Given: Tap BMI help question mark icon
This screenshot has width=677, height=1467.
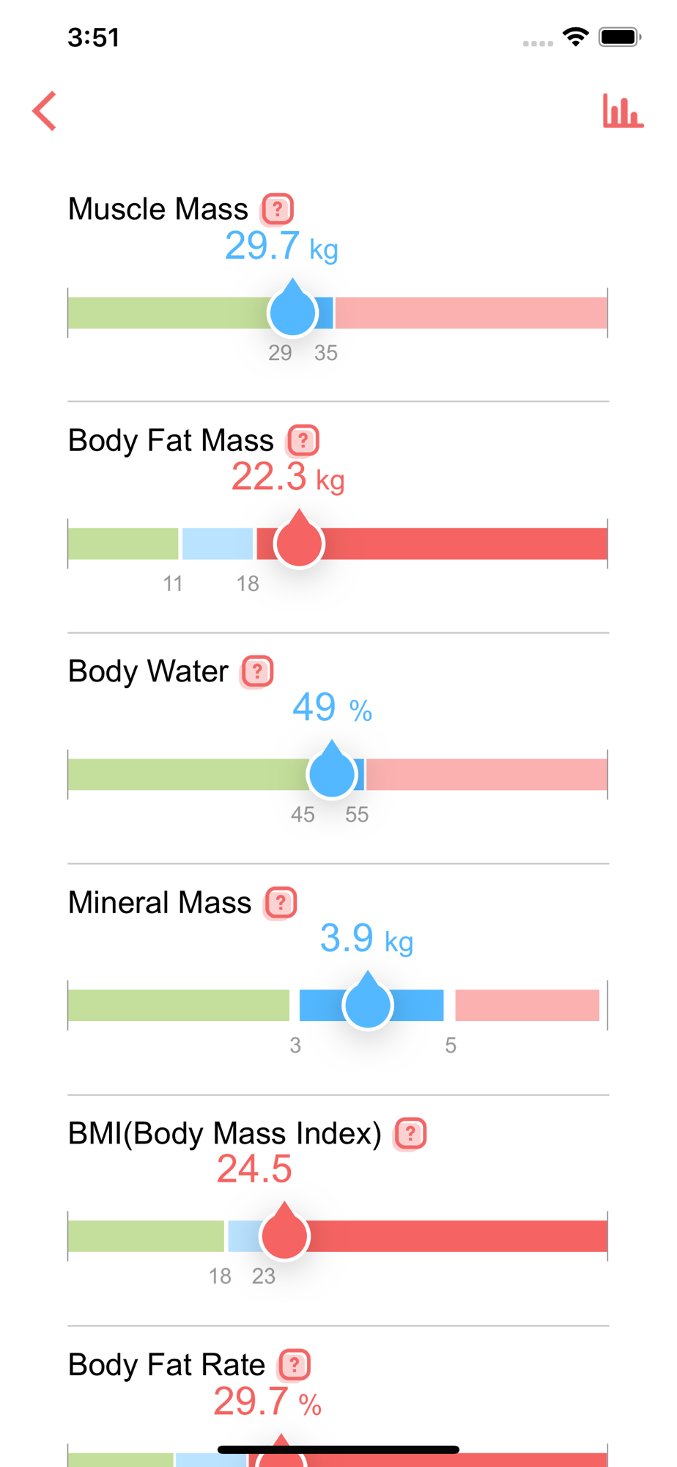Looking at the screenshot, I should (x=411, y=1134).
